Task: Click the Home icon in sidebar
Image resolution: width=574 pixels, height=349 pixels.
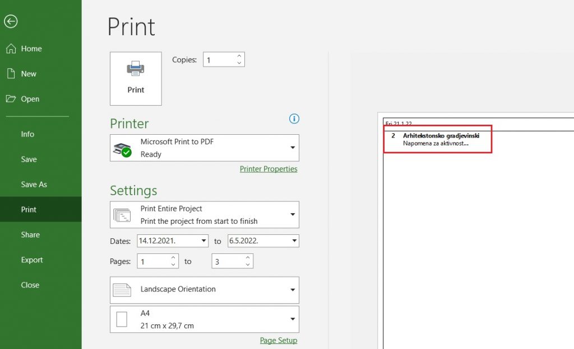Action: pyautogui.click(x=11, y=49)
